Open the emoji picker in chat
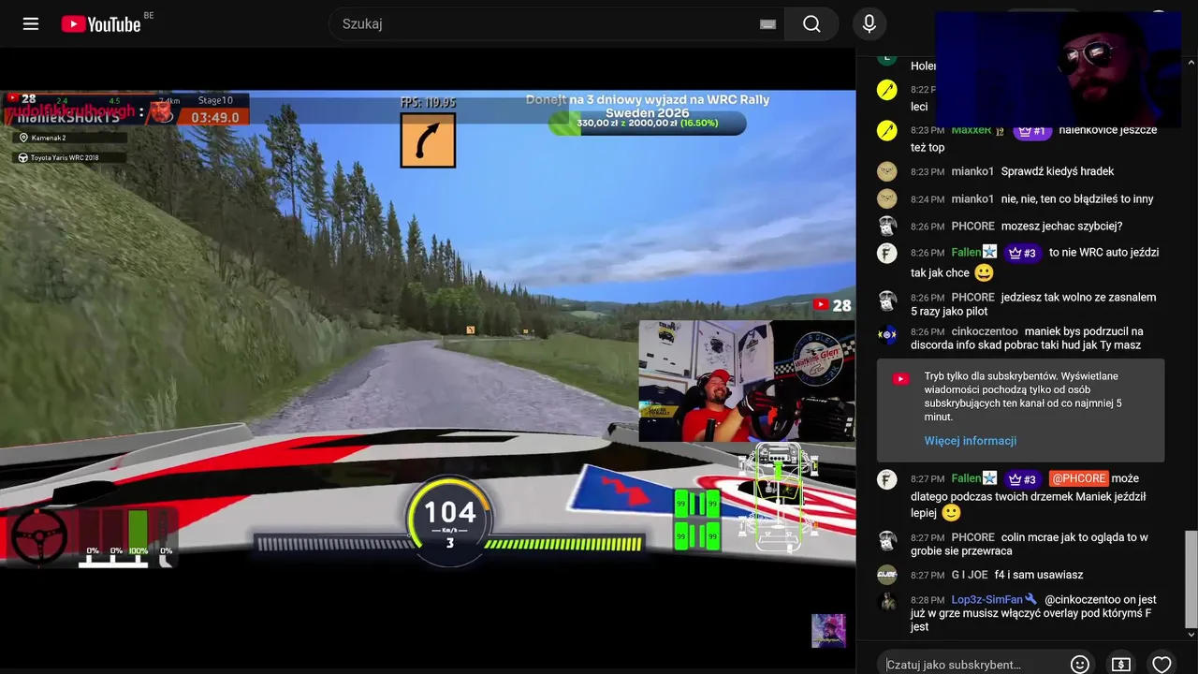The height and width of the screenshot is (674, 1198). click(1080, 664)
